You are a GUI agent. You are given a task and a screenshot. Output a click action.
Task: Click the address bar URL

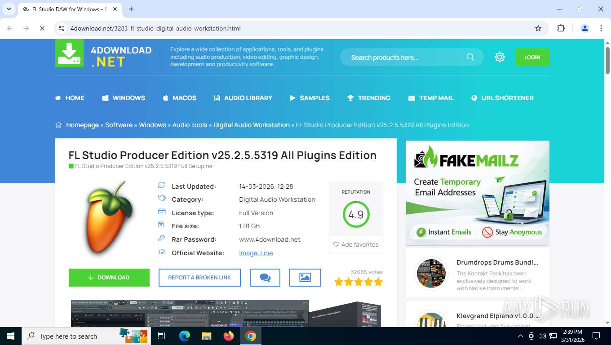155,28
